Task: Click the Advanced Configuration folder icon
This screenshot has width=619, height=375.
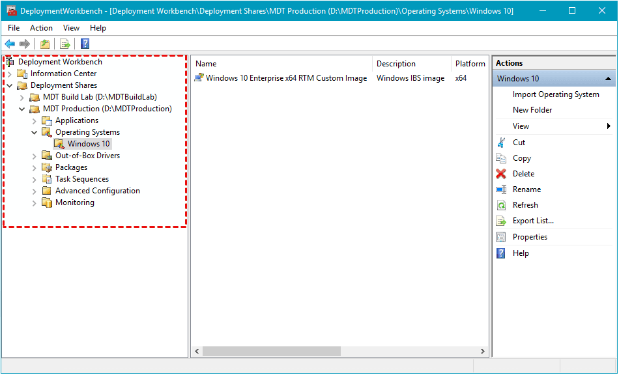Action: tap(47, 191)
